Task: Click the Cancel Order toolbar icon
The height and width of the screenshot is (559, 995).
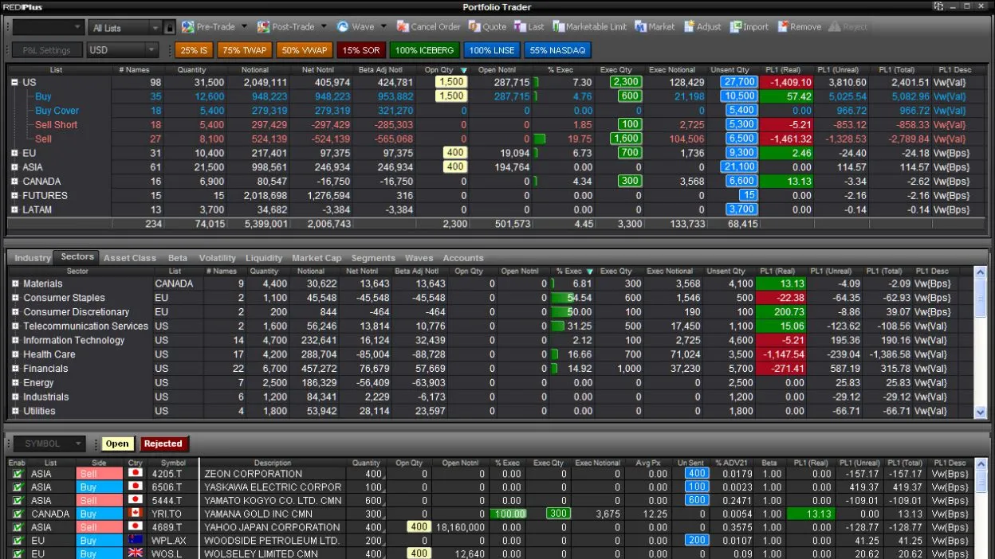Action: point(403,27)
